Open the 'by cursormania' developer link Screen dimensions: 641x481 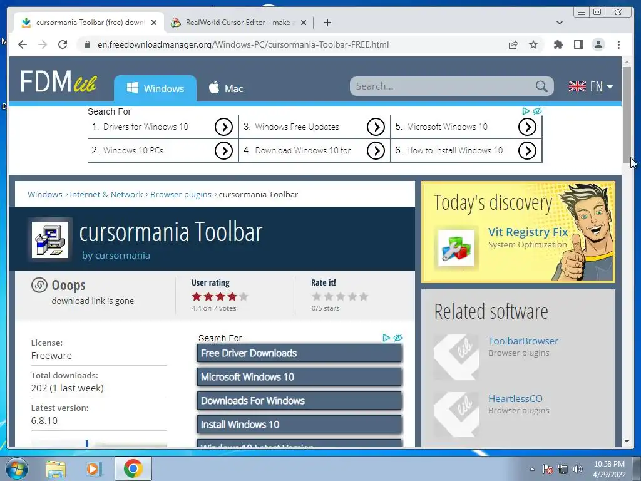(116, 256)
